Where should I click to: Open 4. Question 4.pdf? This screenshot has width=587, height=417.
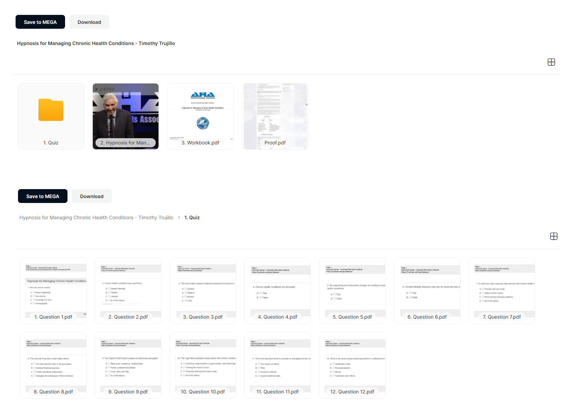click(x=278, y=291)
